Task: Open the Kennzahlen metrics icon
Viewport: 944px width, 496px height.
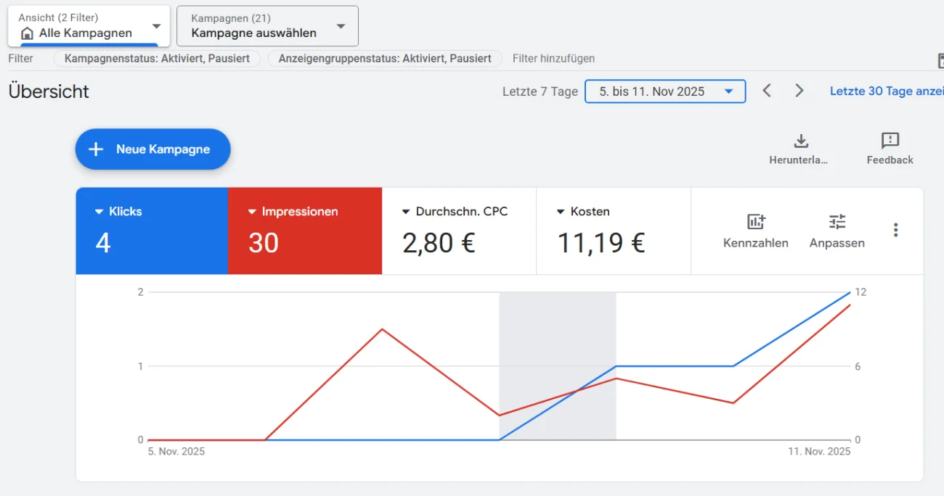Action: (756, 222)
